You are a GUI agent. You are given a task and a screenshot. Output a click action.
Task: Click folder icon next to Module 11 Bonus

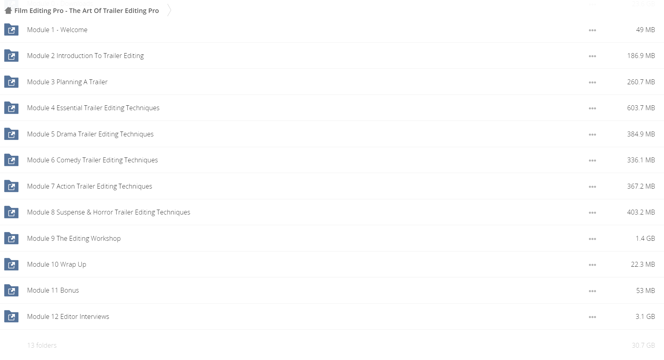tap(11, 291)
